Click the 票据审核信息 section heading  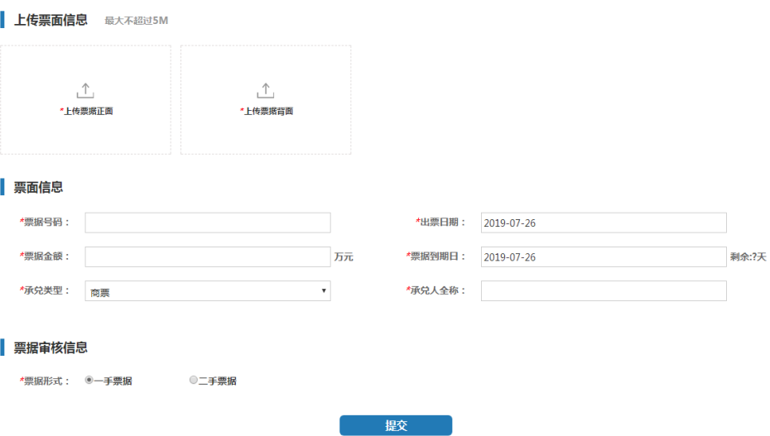(51, 347)
